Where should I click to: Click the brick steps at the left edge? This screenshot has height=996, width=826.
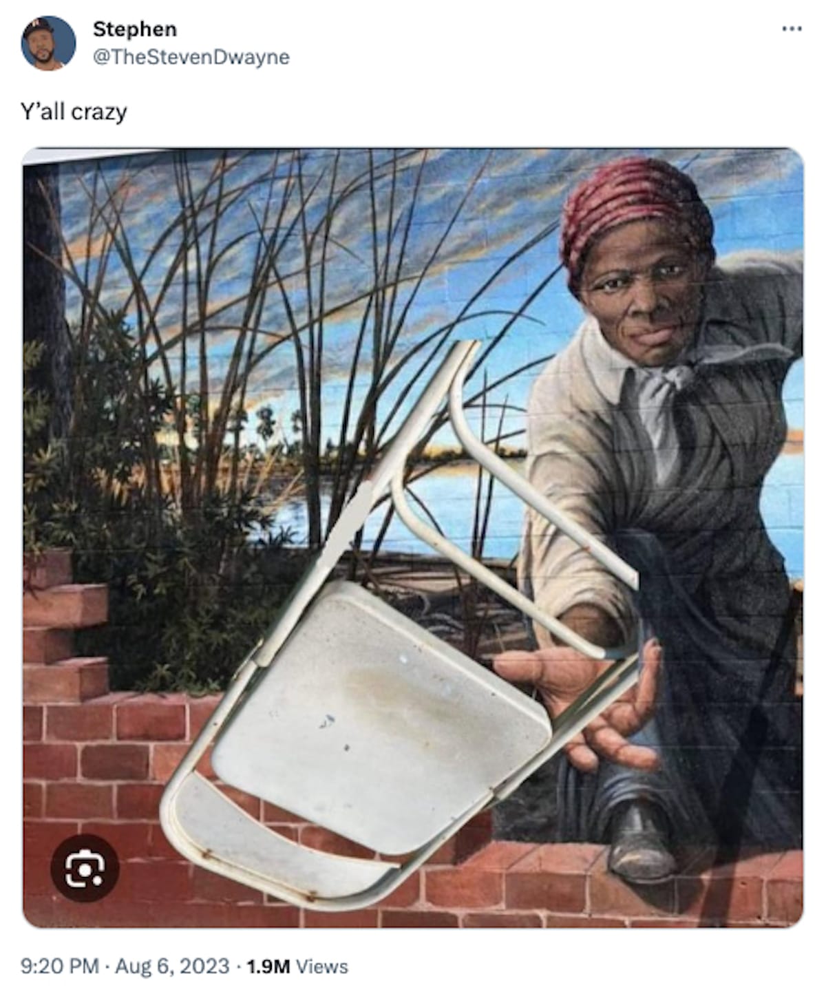(x=65, y=626)
